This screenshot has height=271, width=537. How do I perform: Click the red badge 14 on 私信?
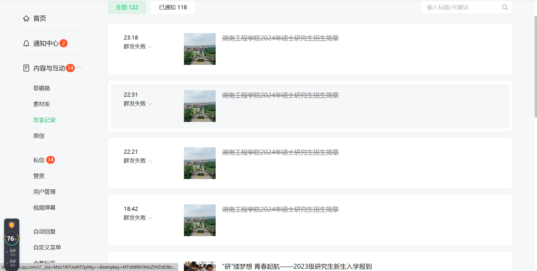tap(51, 160)
